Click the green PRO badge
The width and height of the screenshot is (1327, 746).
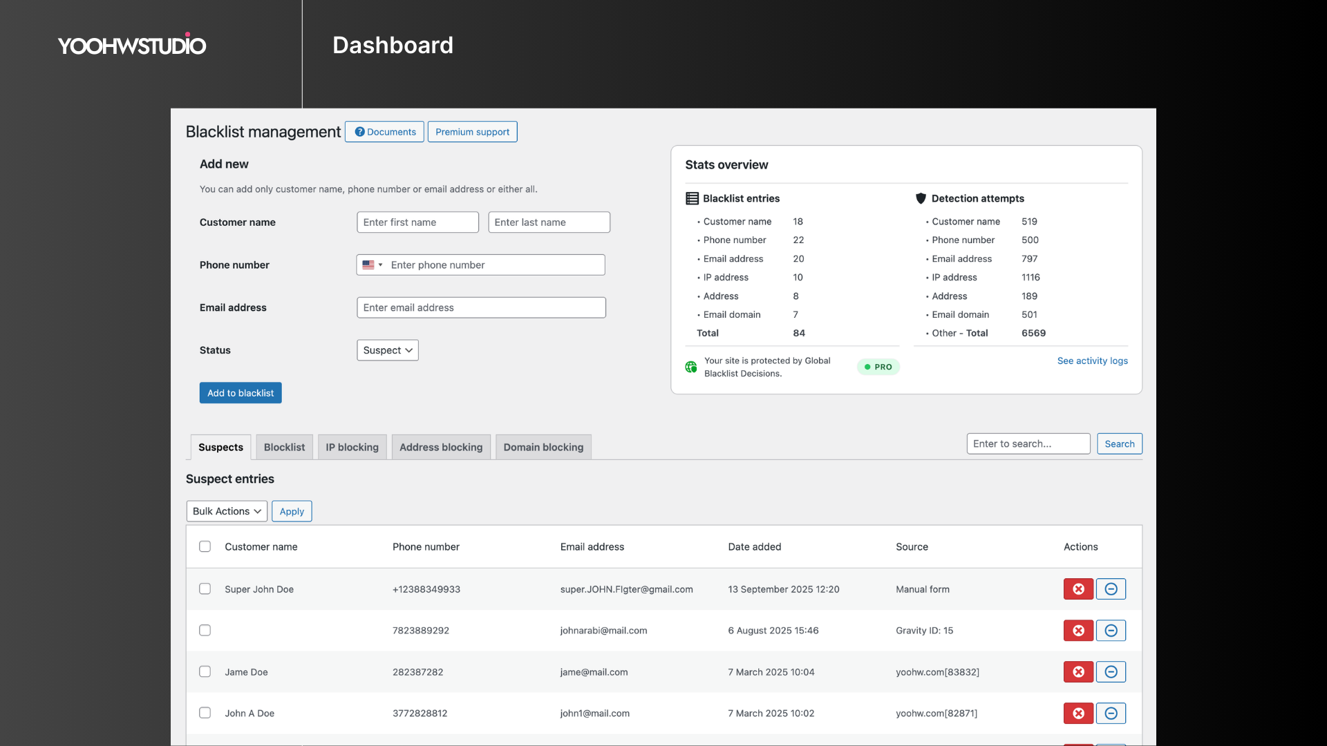tap(878, 367)
